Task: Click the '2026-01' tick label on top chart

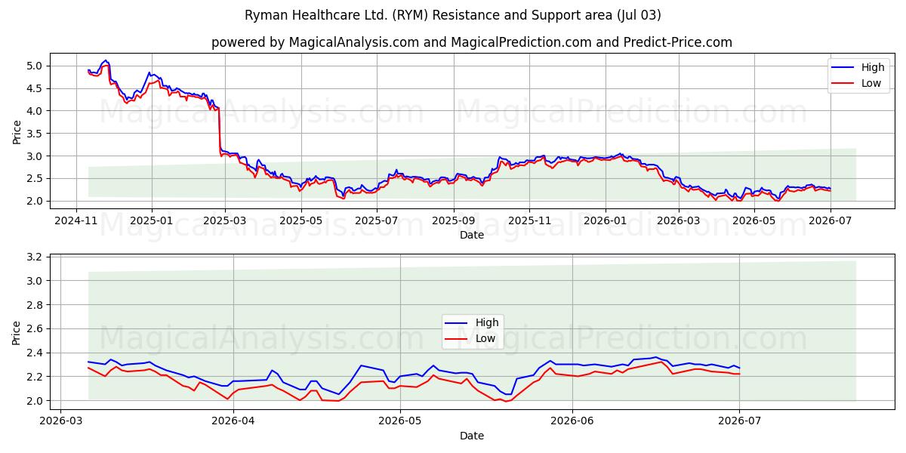Action: (x=606, y=220)
